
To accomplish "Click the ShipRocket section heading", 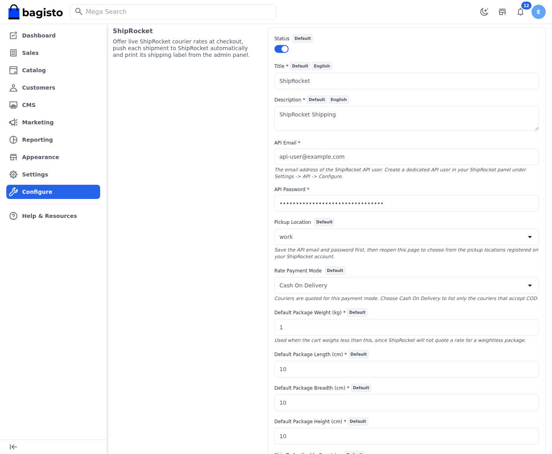I will pos(132,31).
